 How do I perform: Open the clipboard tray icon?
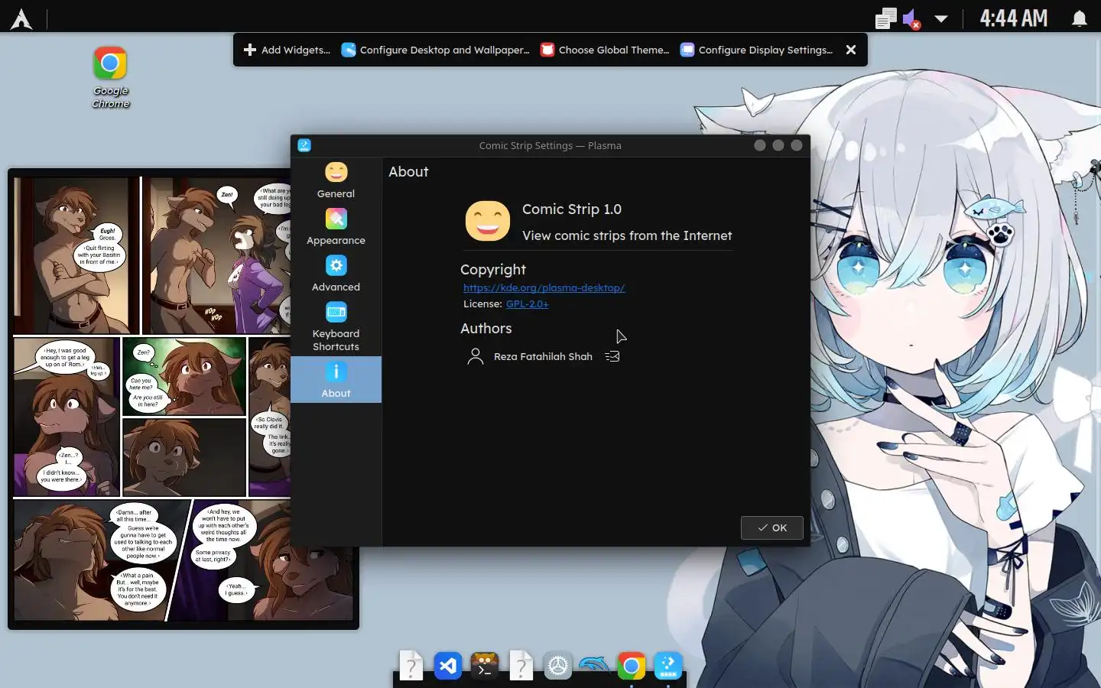tap(885, 18)
